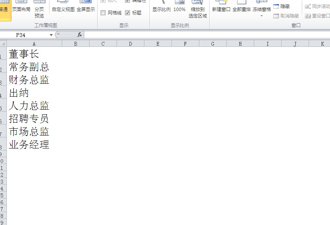Select cell containing 人力总监
The width and height of the screenshot is (330, 225).
(x=34, y=105)
